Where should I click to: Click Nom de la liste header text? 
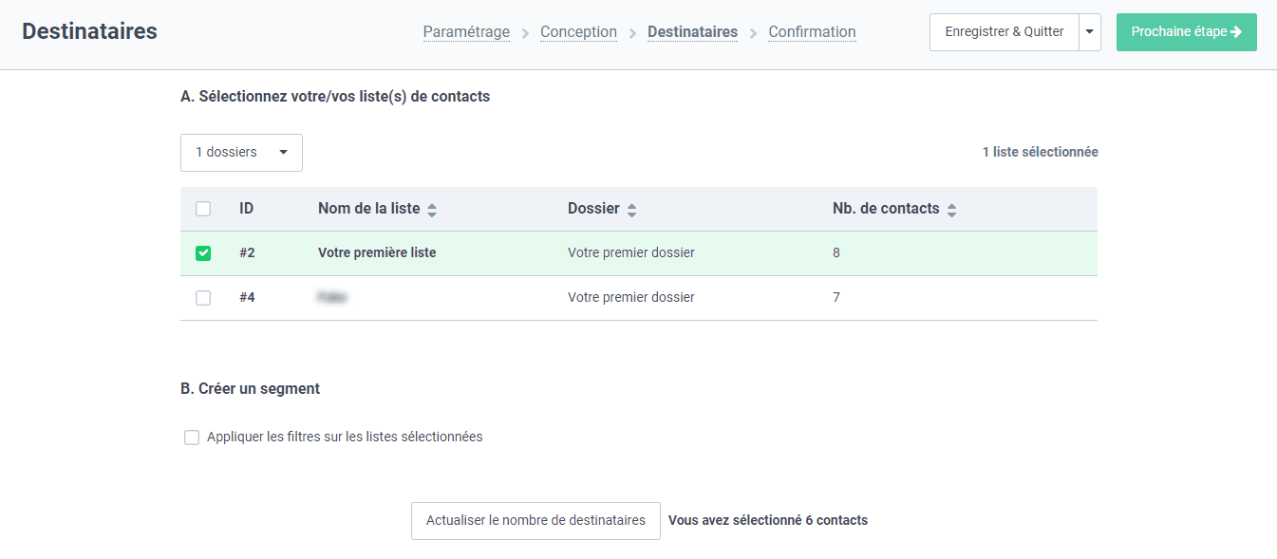[368, 209]
